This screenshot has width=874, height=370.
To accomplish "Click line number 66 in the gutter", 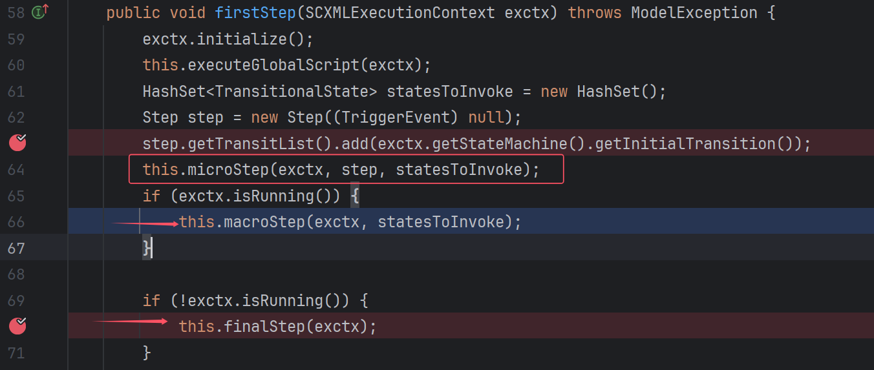I will point(16,222).
